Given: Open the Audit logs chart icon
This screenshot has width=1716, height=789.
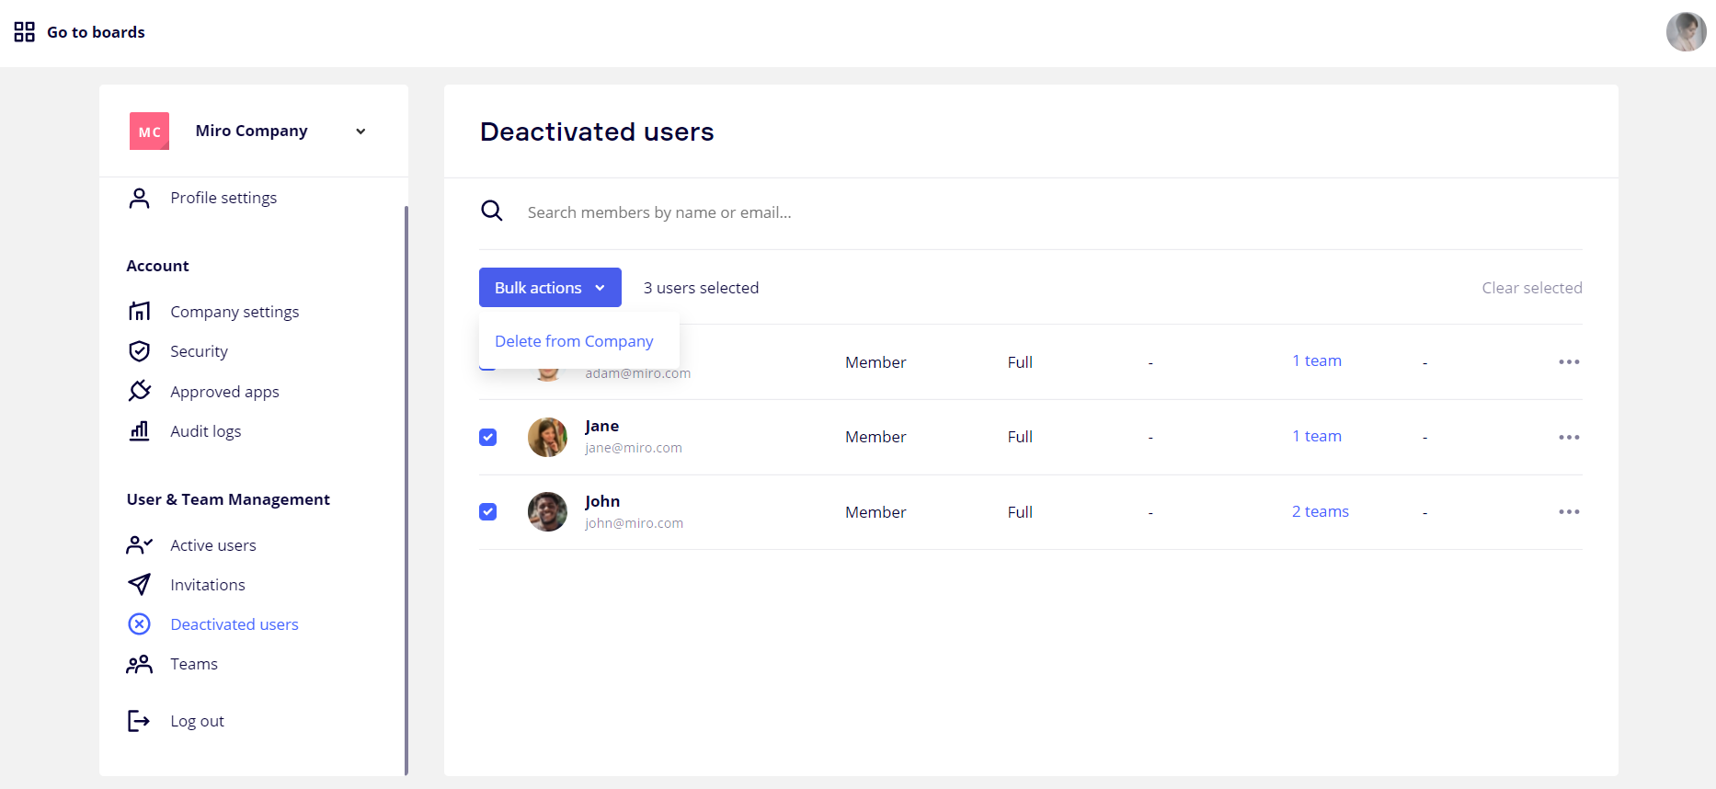Looking at the screenshot, I should pyautogui.click(x=139, y=430).
